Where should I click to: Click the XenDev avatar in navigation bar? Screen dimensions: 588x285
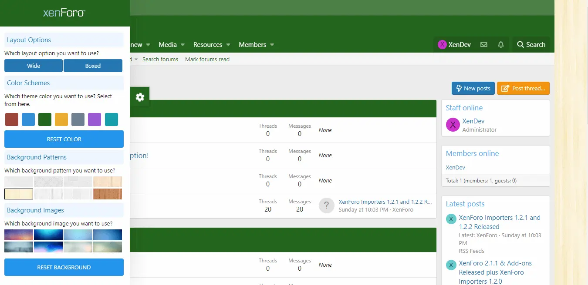pyautogui.click(x=442, y=45)
